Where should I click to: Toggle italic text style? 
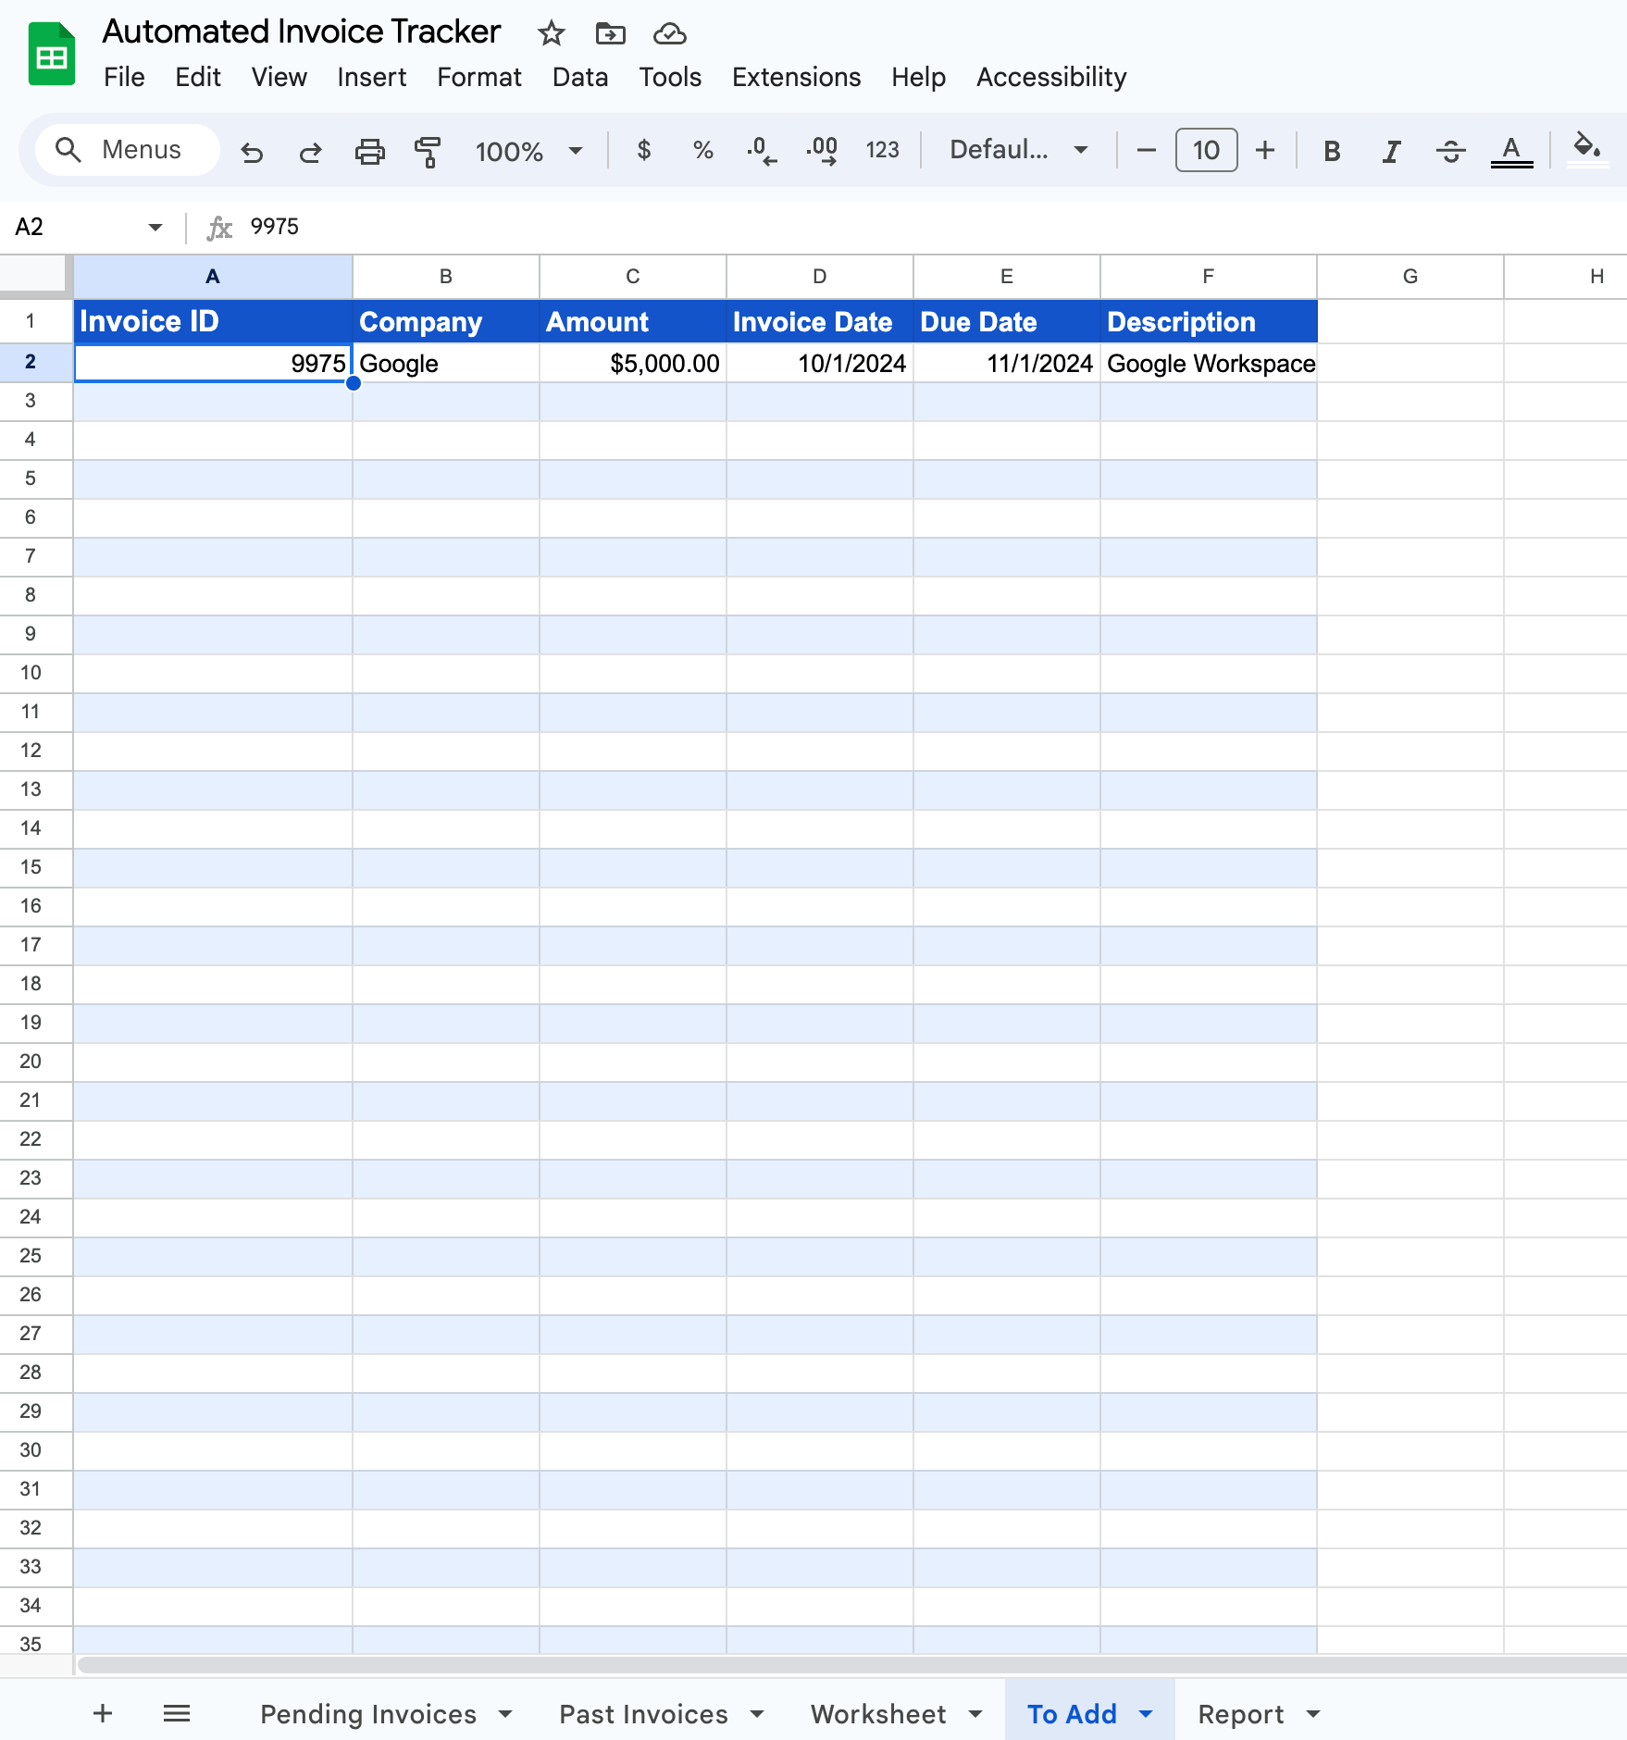coord(1390,151)
